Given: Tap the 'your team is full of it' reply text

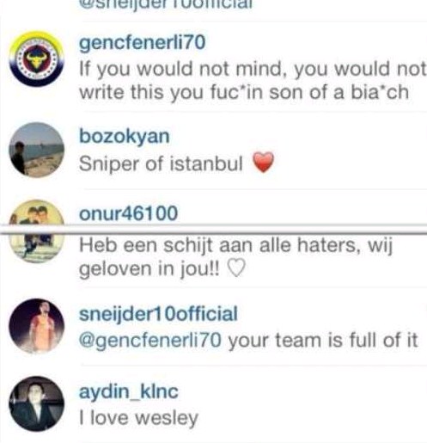Looking at the screenshot, I should pyautogui.click(x=323, y=340).
